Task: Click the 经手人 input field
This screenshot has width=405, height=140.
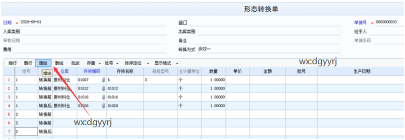Action: pos(387,32)
